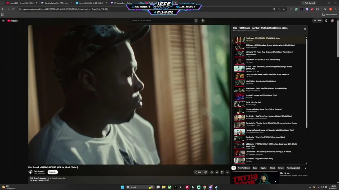Open the Fatt Smaxk channel avatar
This screenshot has width=339, height=190.
click(30, 172)
